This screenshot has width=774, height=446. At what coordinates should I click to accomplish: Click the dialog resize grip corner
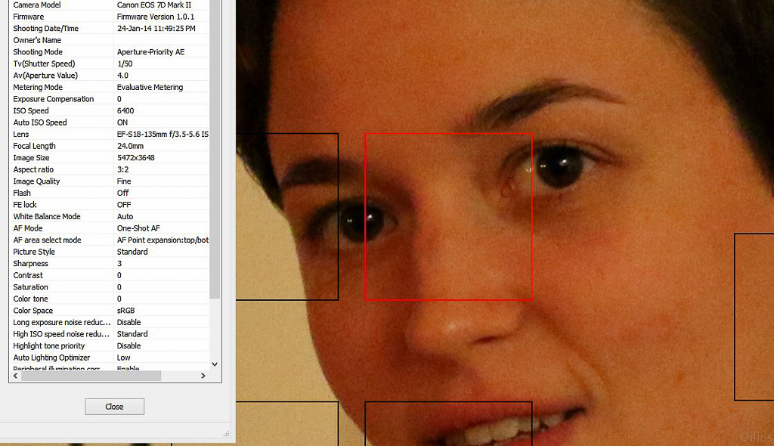point(226,433)
